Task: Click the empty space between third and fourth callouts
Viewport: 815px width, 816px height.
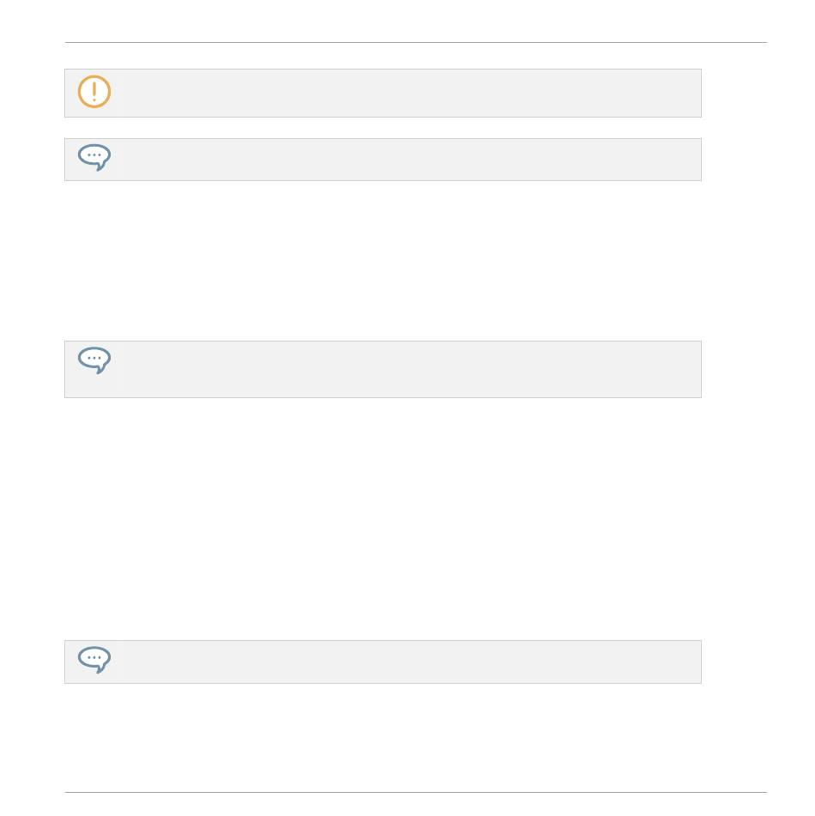Action: coord(383,519)
